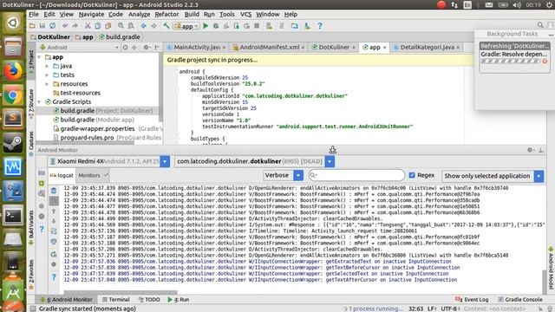Screen dimensions: 555x312
Task: Expand the java folder node
Action: [x=47, y=66]
